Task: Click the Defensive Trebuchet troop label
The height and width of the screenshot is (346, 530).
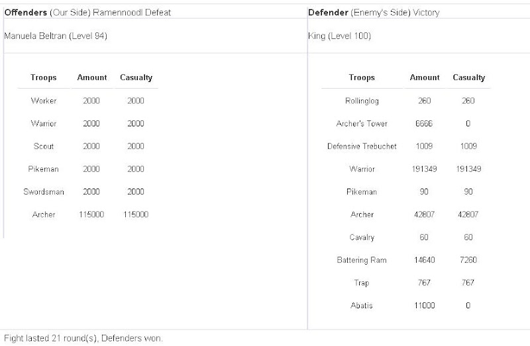Action: pos(362,146)
